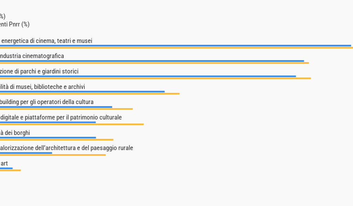Click the orange bar for the art row
353x206 pixels.
[10, 170]
